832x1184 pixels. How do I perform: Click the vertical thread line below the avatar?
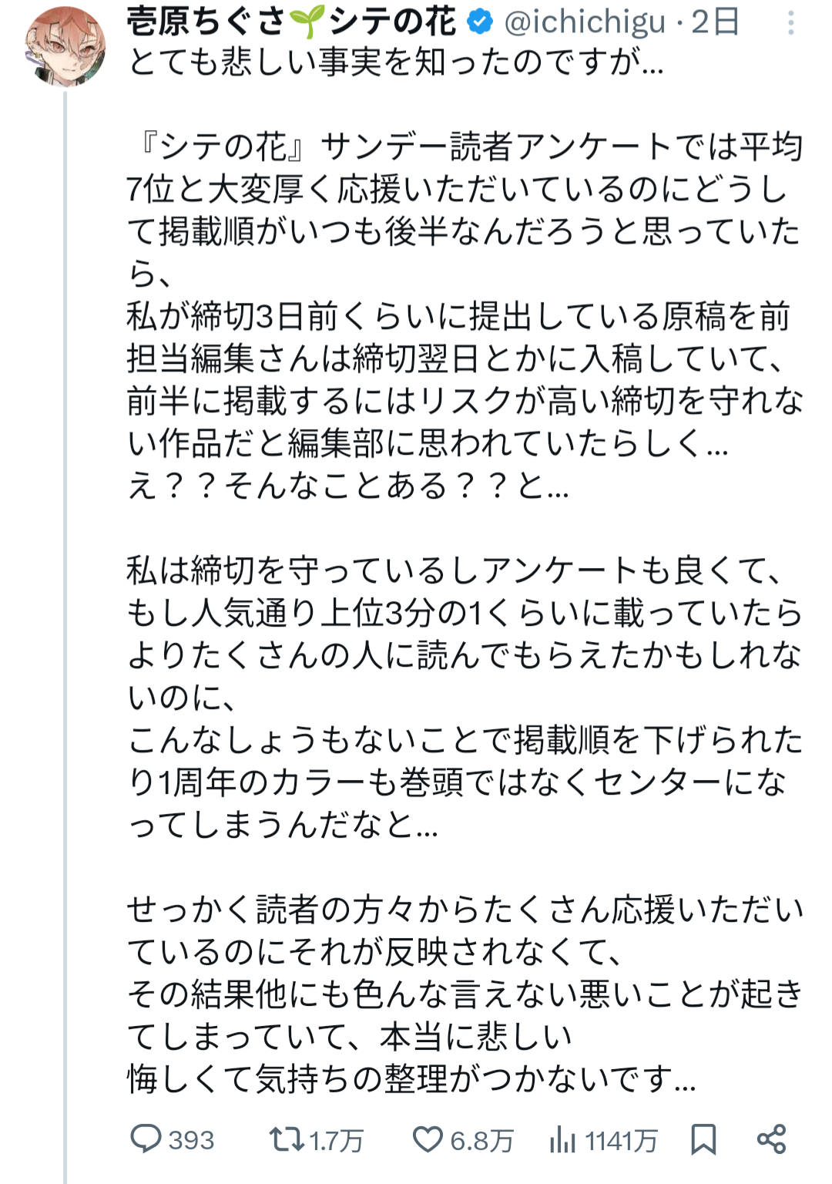pyautogui.click(x=65, y=617)
